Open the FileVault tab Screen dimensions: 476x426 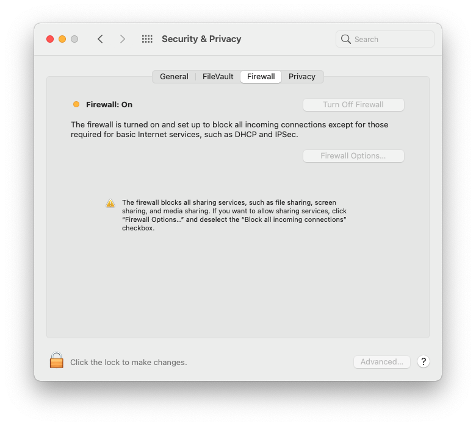[x=218, y=76]
